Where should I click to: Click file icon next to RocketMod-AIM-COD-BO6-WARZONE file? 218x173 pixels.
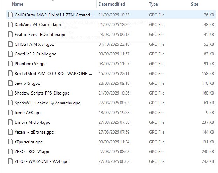pyautogui.click(x=10, y=73)
